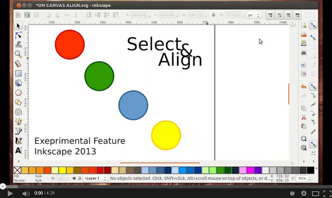
Task: Open the video settings gear
Action: (x=303, y=193)
